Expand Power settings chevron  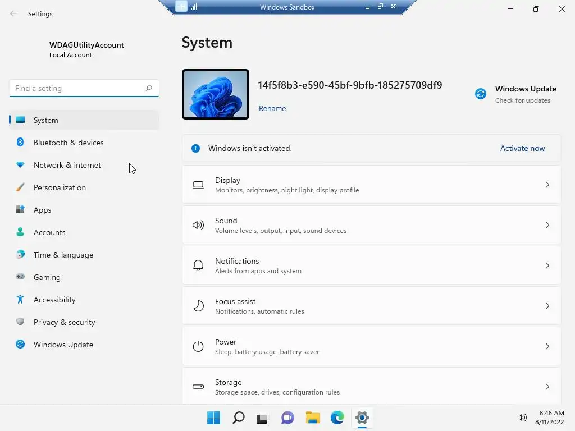[547, 346]
